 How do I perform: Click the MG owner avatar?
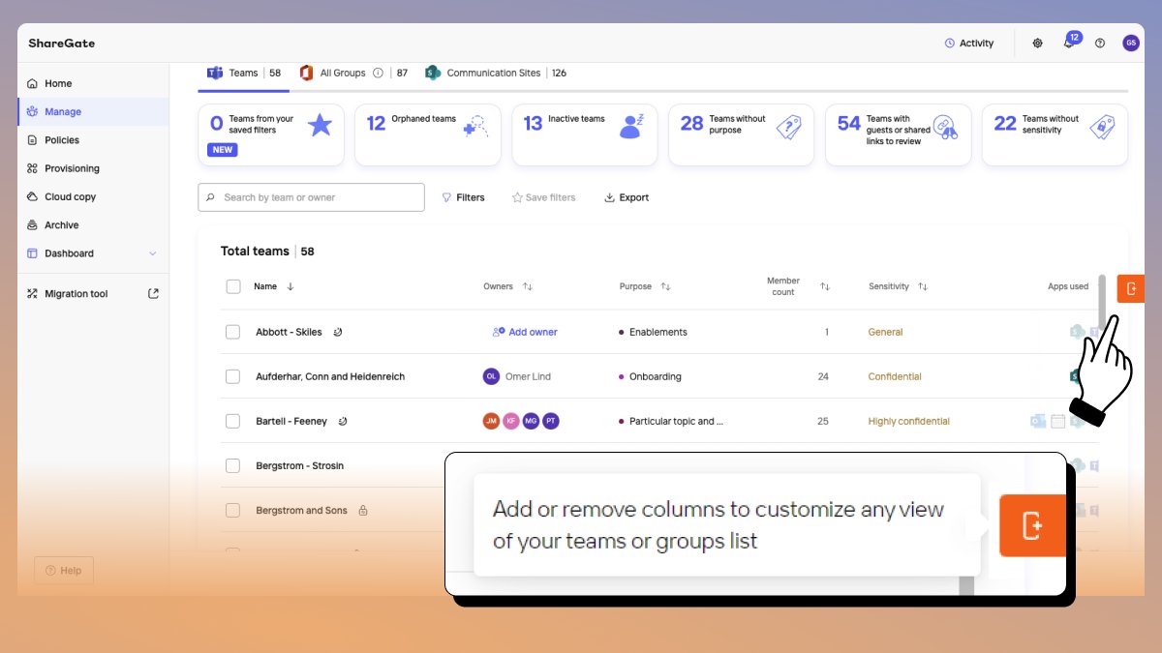(532, 421)
